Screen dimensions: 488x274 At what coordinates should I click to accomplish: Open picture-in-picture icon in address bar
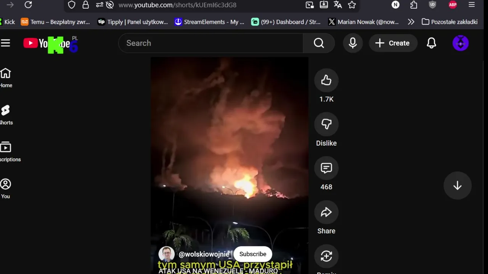click(x=310, y=5)
